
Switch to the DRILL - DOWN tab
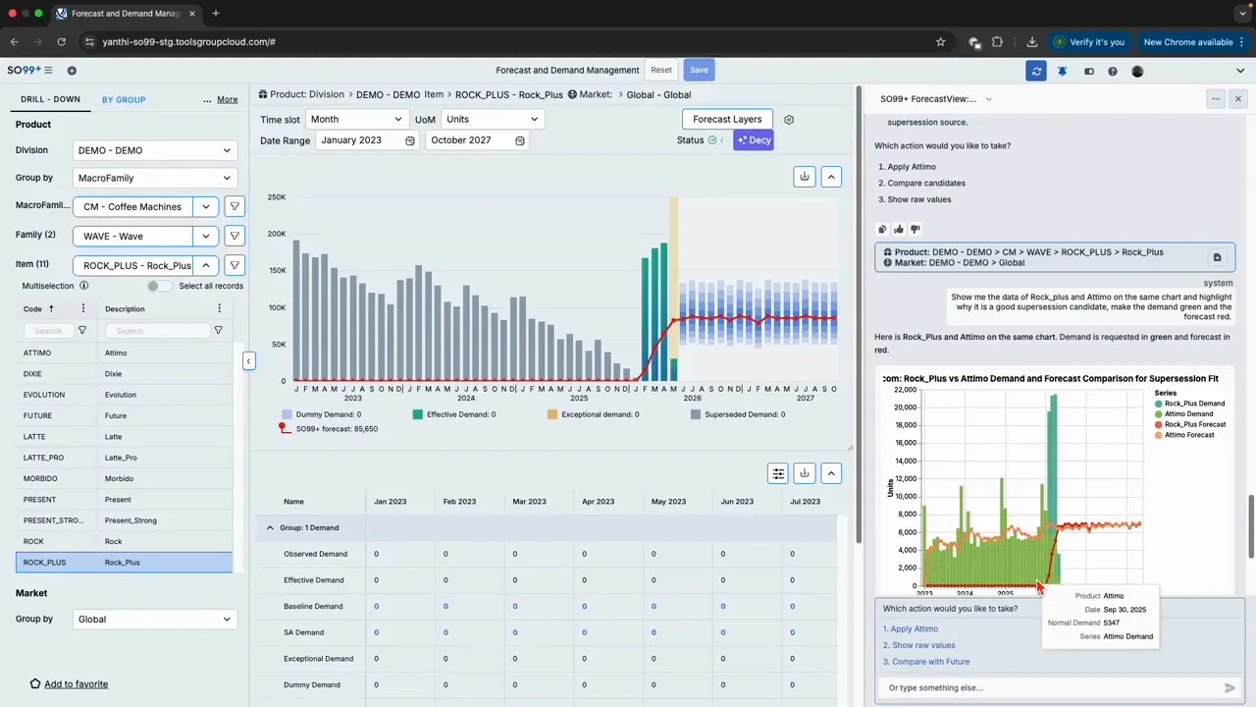click(50, 99)
